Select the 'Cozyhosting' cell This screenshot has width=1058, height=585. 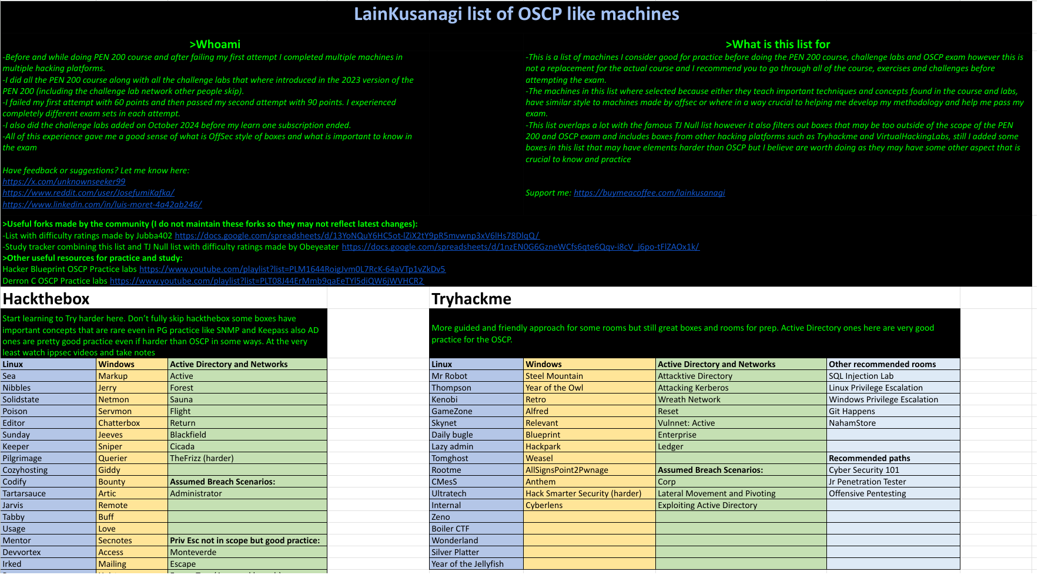pyautogui.click(x=49, y=470)
